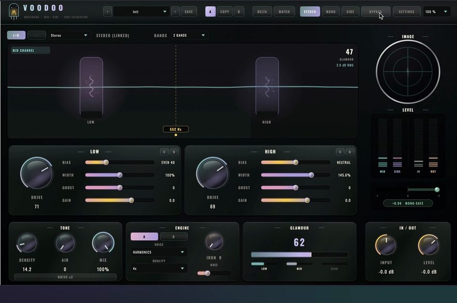Click the Tone Mix knob
Image resolution: width=457 pixels, height=303 pixels.
[103, 243]
